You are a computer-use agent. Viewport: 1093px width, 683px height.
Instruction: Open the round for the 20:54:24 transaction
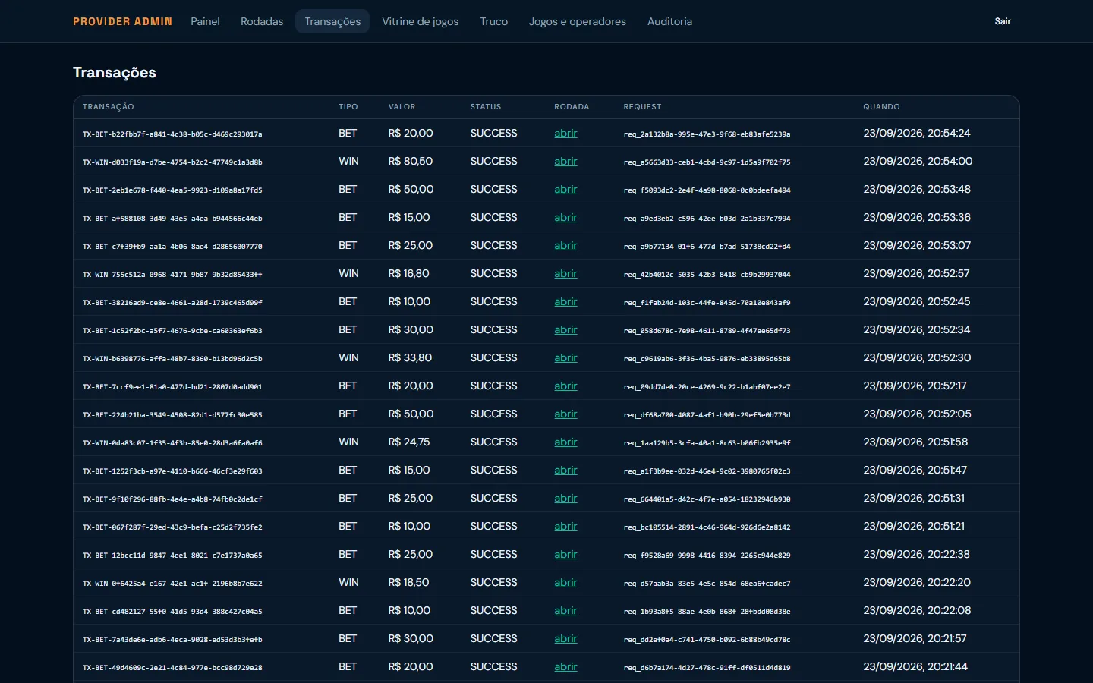[x=565, y=133]
